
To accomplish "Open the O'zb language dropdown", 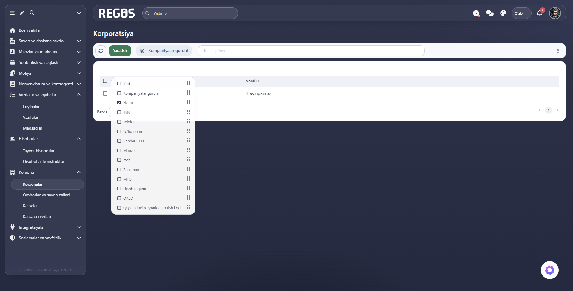I will (521, 13).
